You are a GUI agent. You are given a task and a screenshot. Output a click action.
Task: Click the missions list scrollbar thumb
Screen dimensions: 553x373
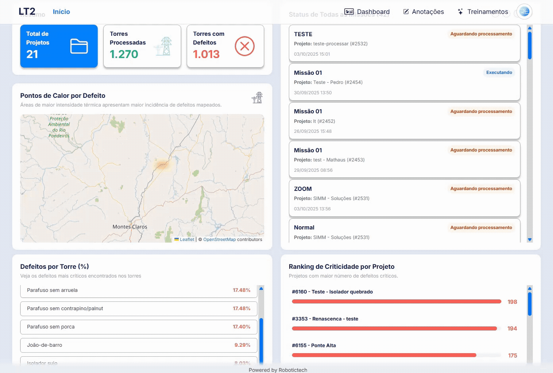(530, 45)
